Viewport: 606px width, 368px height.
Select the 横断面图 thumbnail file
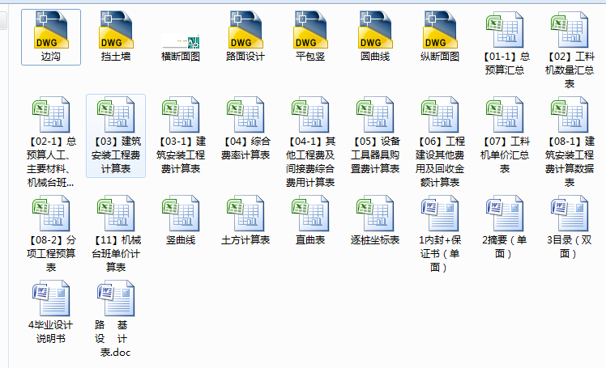[181, 41]
